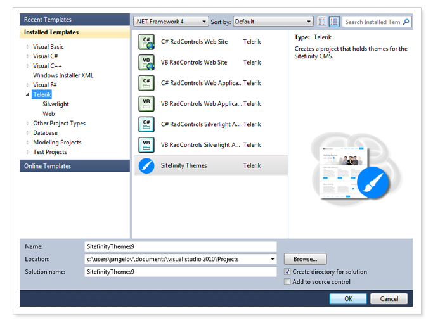Open the Recent Templates section

click(75, 20)
